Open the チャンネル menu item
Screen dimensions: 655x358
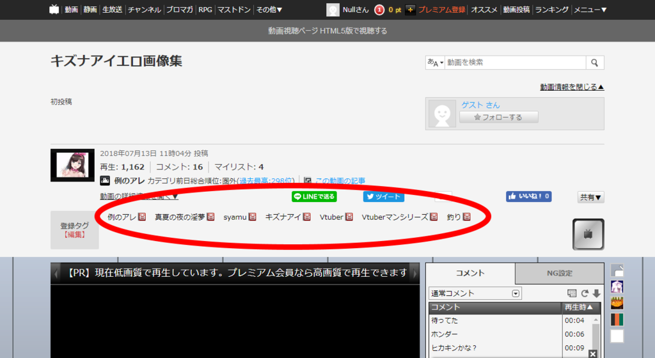tap(145, 9)
